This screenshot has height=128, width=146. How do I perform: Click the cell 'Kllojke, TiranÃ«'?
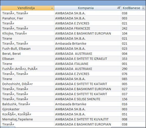point(28,33)
